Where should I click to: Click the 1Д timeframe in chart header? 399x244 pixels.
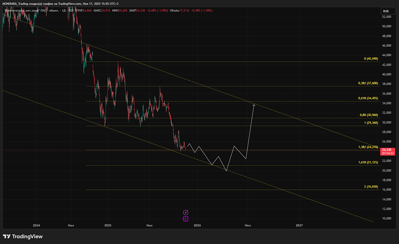64,11
